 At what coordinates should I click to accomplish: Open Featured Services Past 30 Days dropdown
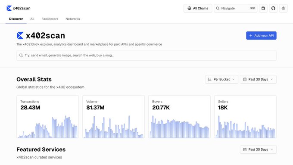[258, 149]
